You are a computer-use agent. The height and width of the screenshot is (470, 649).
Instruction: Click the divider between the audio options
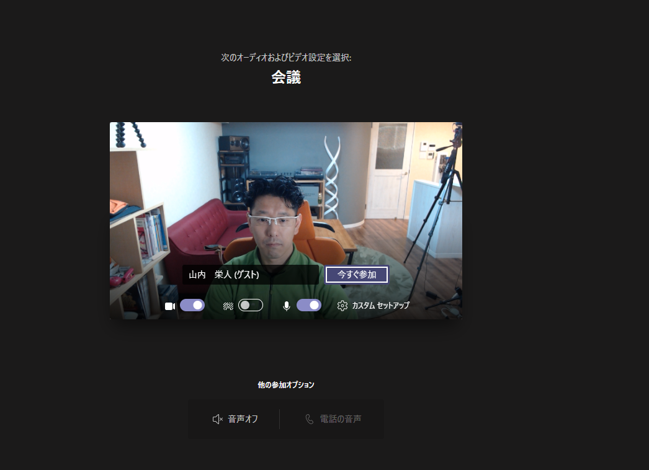[x=279, y=419]
